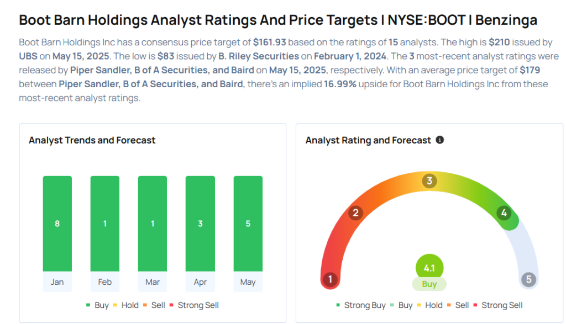The image size is (566, 324).
Task: Click the May bar showing 5
Action: coord(248,224)
